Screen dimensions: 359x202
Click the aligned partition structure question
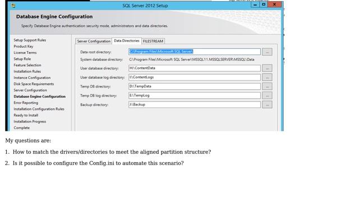tap(112, 152)
